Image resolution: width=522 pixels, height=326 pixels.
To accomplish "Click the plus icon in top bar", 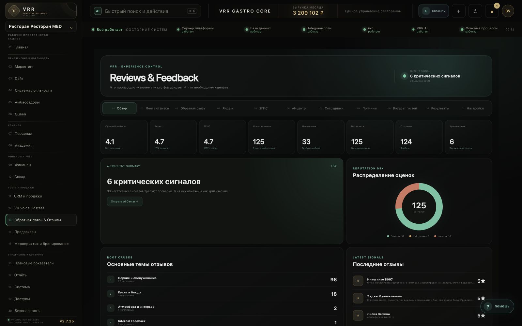I will 458,11.
